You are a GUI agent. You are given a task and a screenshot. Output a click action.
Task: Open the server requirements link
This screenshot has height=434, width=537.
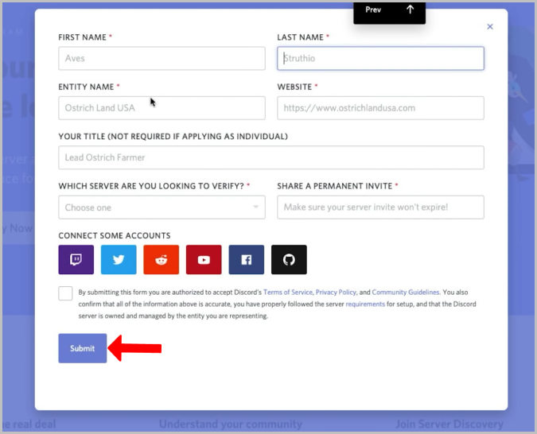point(365,304)
